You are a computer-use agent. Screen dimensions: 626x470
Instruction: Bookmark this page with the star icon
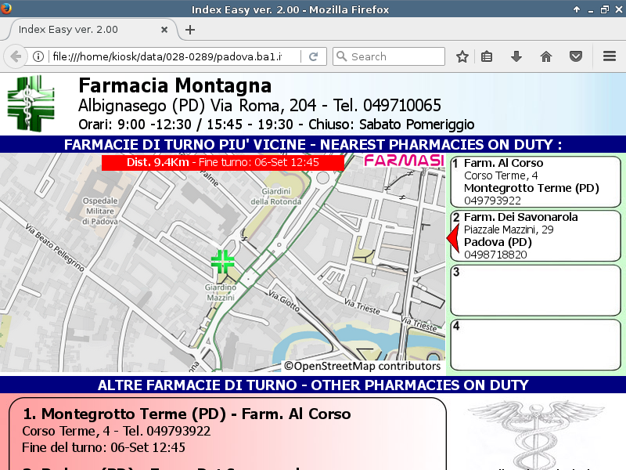(x=462, y=56)
